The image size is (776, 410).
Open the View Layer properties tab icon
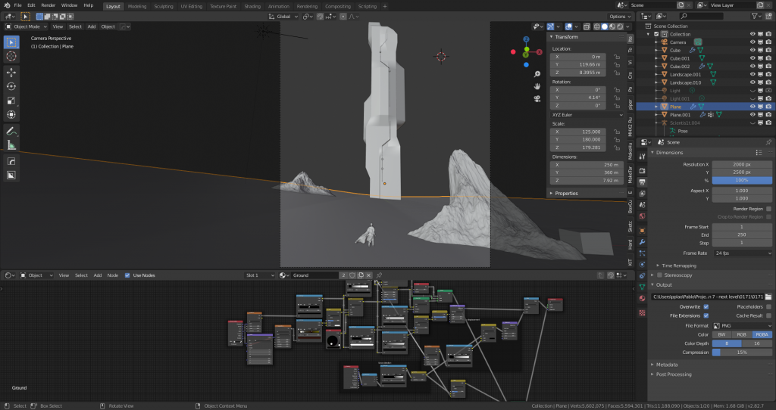click(642, 194)
